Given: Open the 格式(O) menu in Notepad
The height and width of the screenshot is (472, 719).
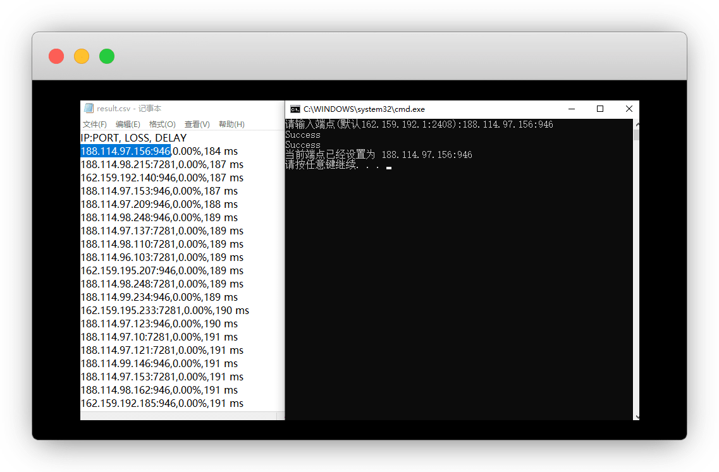Looking at the screenshot, I should pyautogui.click(x=162, y=124).
